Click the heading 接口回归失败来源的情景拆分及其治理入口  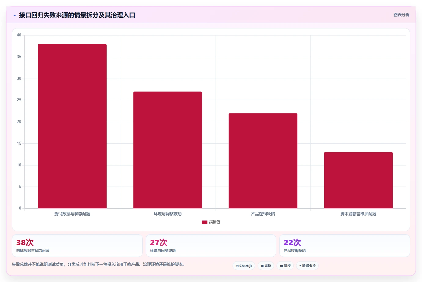pyautogui.click(x=77, y=15)
